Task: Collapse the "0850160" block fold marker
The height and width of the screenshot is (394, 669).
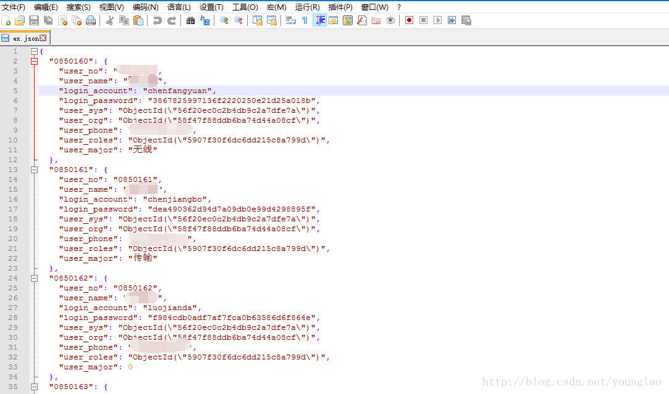Action: pos(34,61)
